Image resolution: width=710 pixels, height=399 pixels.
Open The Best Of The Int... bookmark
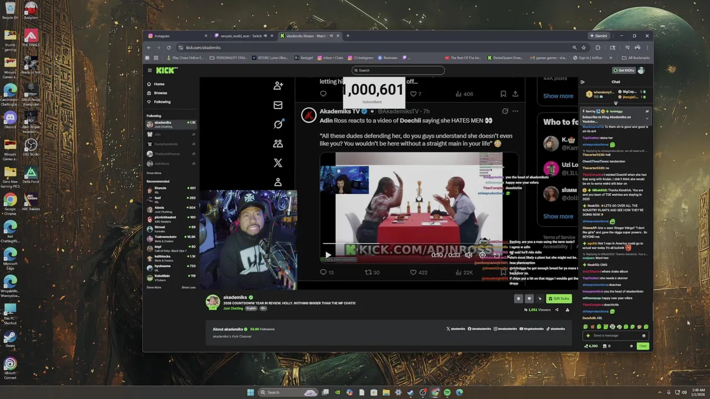pos(463,58)
